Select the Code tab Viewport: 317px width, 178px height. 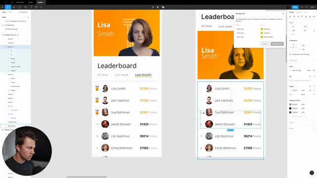pos(306,12)
